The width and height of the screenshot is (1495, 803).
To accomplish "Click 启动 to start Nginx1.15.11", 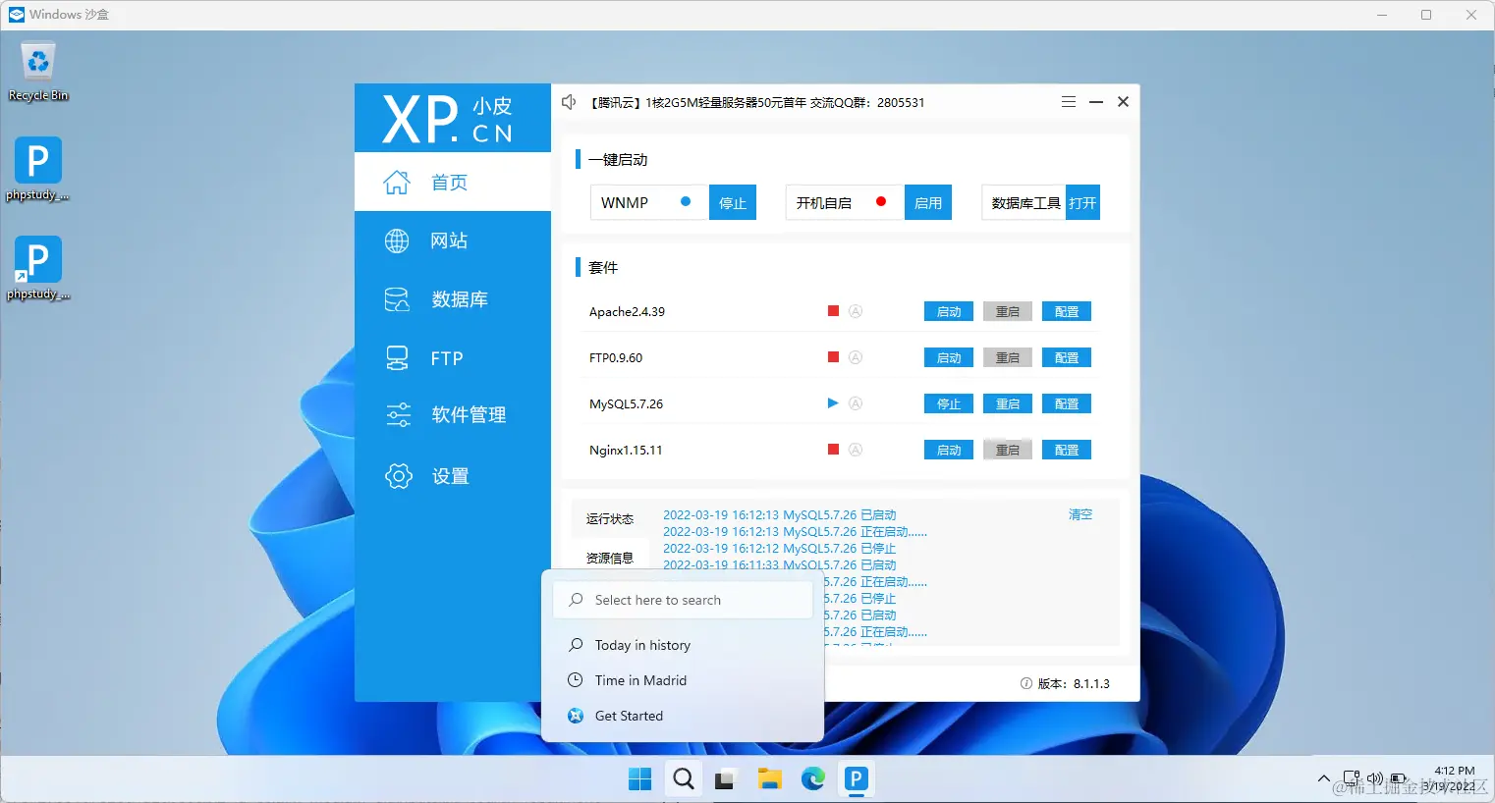I will pyautogui.click(x=947, y=449).
